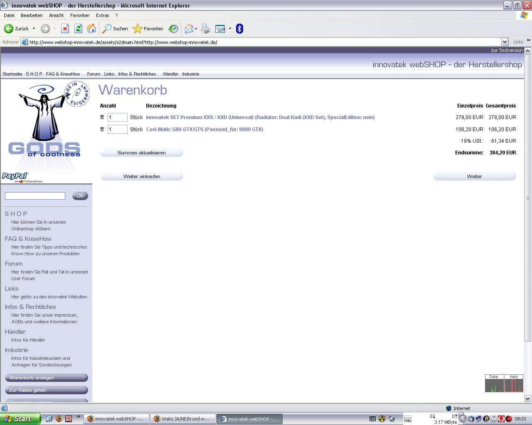Delete the innovatek SET Premium cart item
Image resolution: width=532 pixels, height=425 pixels.
click(102, 117)
